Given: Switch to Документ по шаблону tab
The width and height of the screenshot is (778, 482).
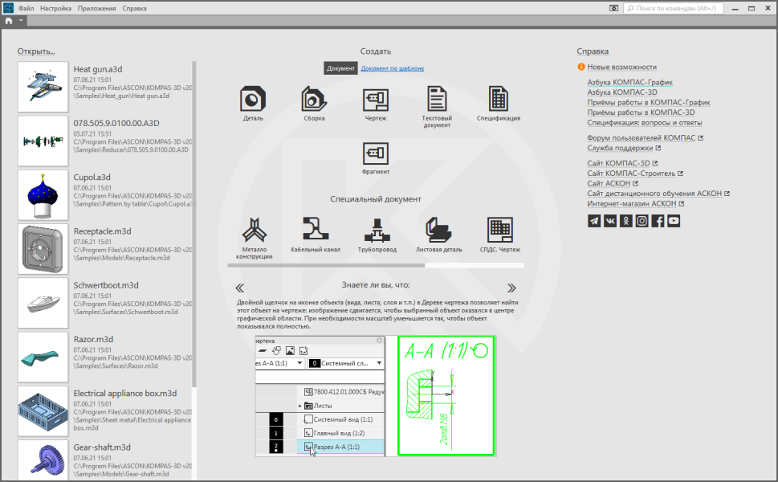Looking at the screenshot, I should 393,68.
